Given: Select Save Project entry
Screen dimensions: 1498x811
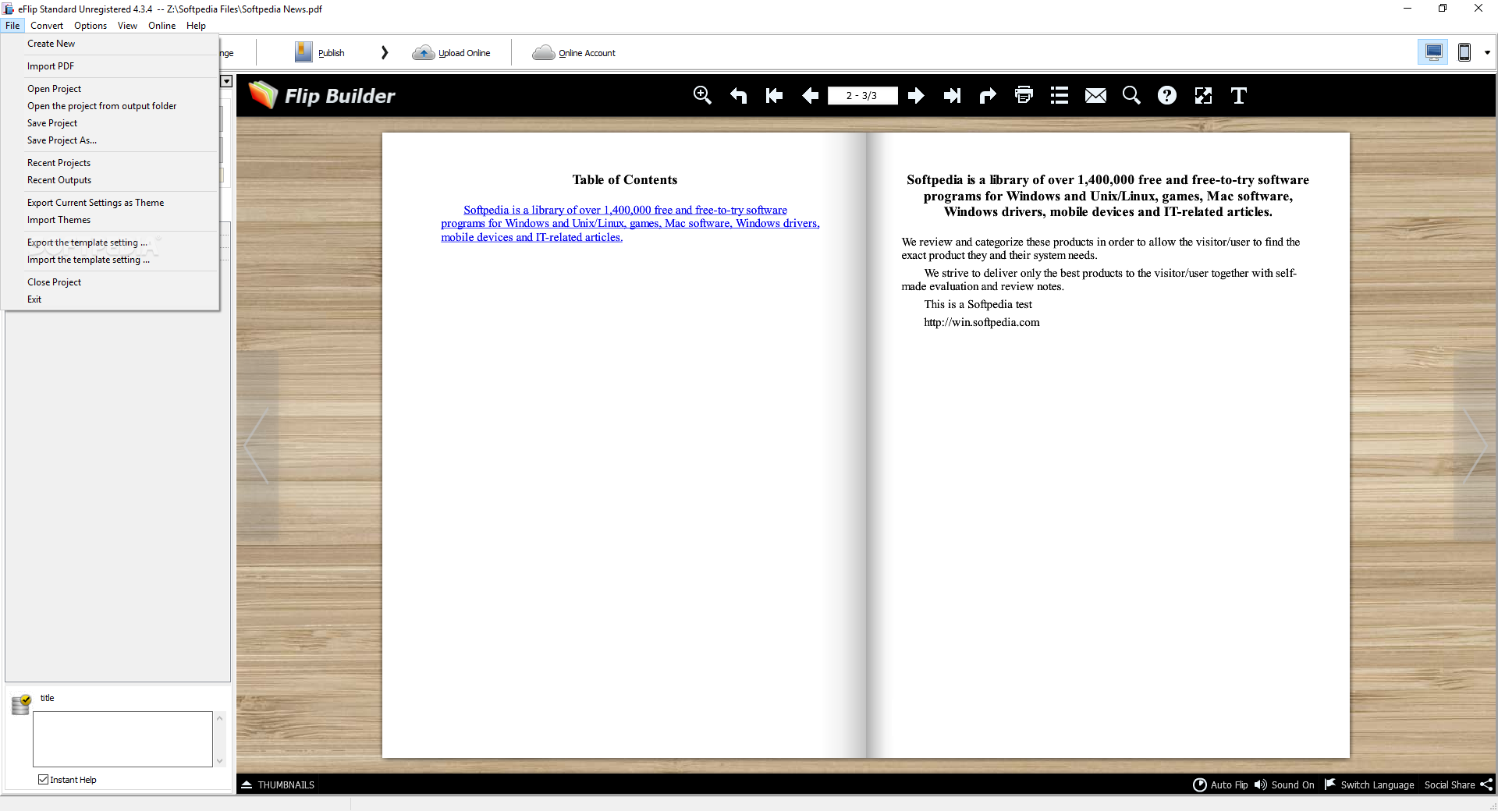Looking at the screenshot, I should point(110,123).
